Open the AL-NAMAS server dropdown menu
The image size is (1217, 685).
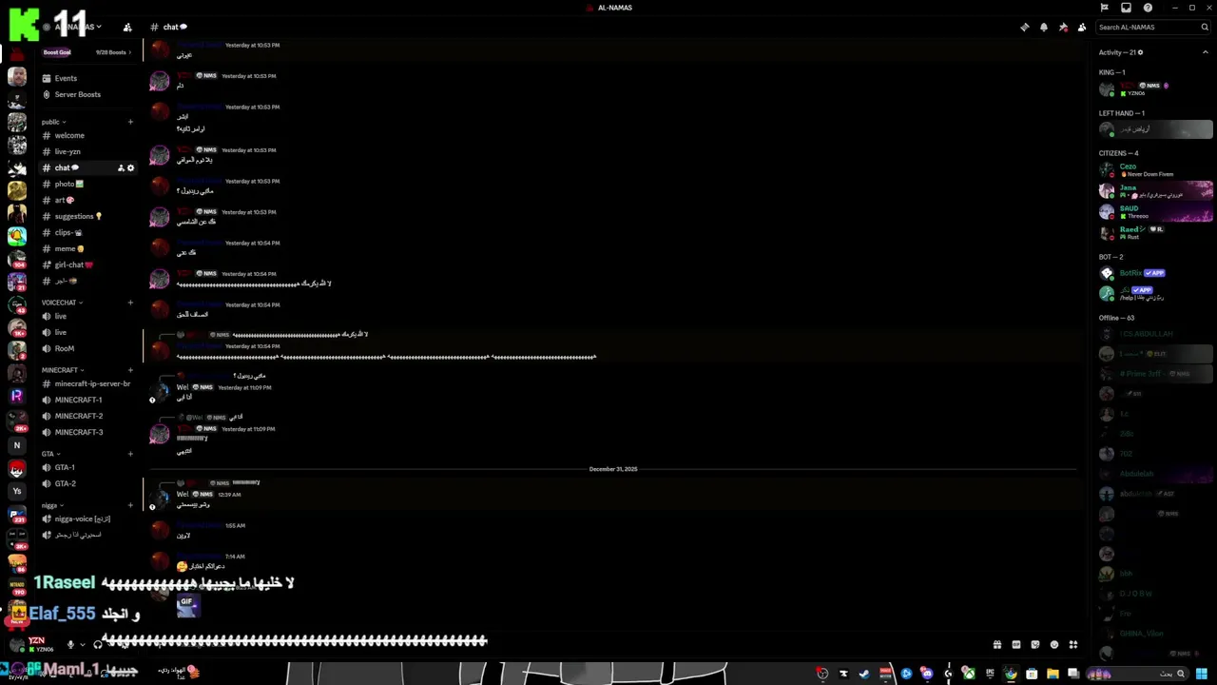pyautogui.click(x=79, y=28)
